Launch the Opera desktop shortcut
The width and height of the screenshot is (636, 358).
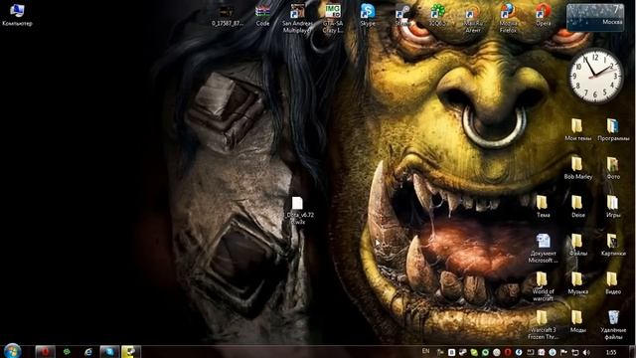pyautogui.click(x=544, y=16)
